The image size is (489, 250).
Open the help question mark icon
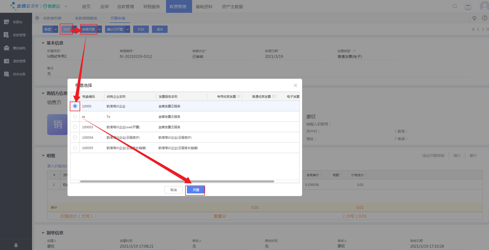[485, 18]
